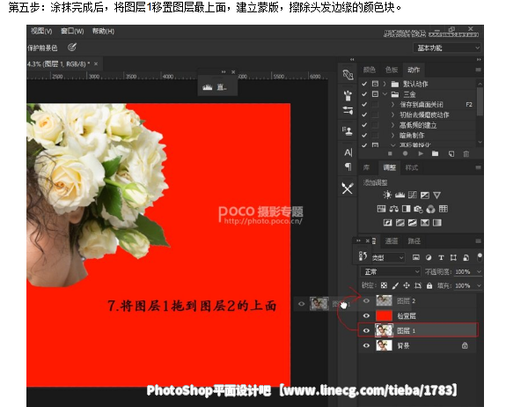The image size is (506, 407).
Task: Add an Invert adjustment
Action: 387,223
